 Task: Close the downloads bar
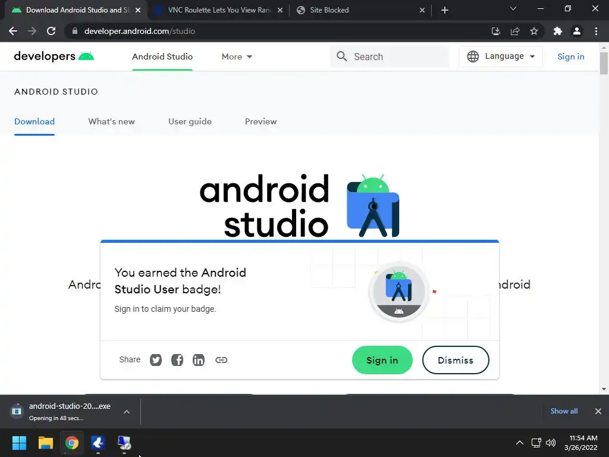coord(598,411)
